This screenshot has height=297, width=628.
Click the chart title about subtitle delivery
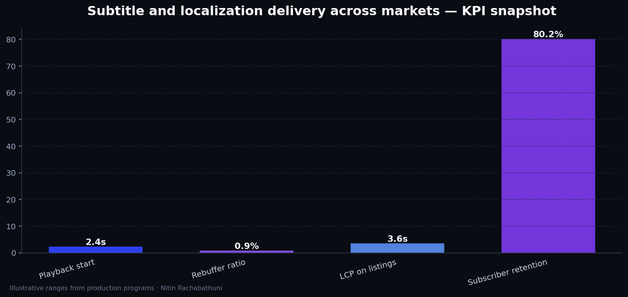pyautogui.click(x=322, y=11)
